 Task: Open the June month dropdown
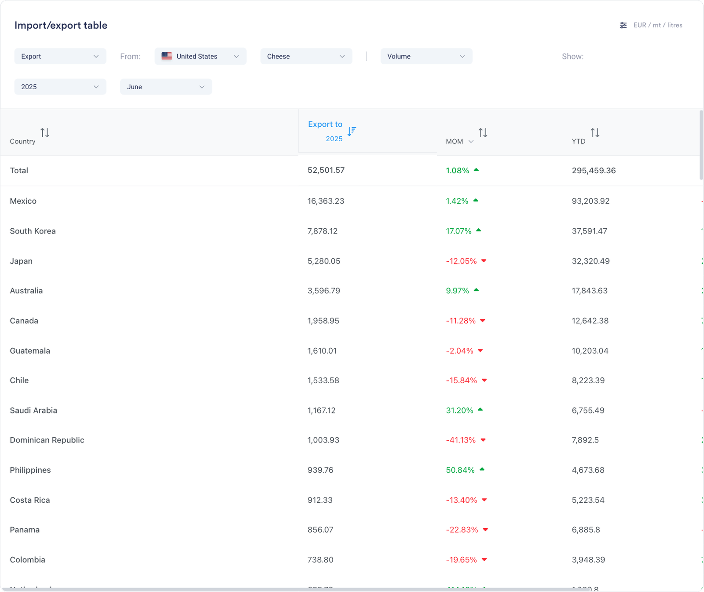click(x=166, y=87)
